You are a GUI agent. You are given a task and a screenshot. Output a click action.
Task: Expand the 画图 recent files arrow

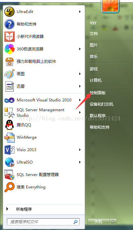(x=80, y=74)
